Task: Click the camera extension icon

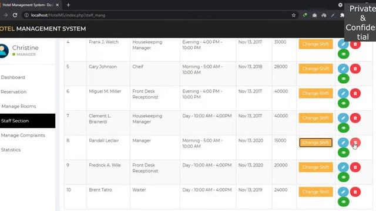Action: pos(314,15)
